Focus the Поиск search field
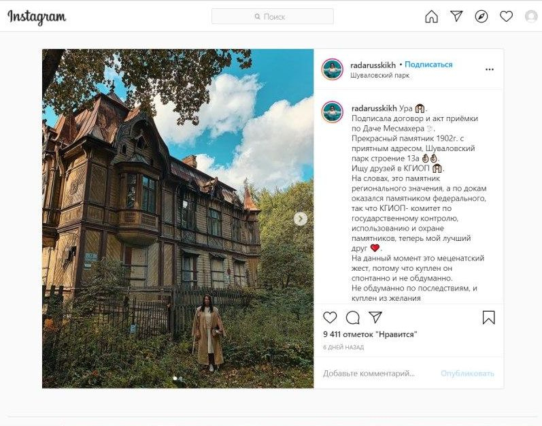Viewport: 542px width, 426px height. (x=273, y=16)
